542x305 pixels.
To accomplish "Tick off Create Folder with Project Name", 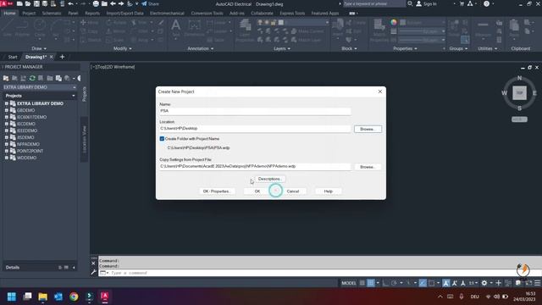I will (162, 139).
